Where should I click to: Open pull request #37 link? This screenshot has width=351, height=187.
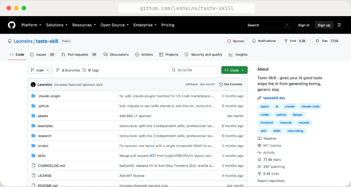point(153,155)
